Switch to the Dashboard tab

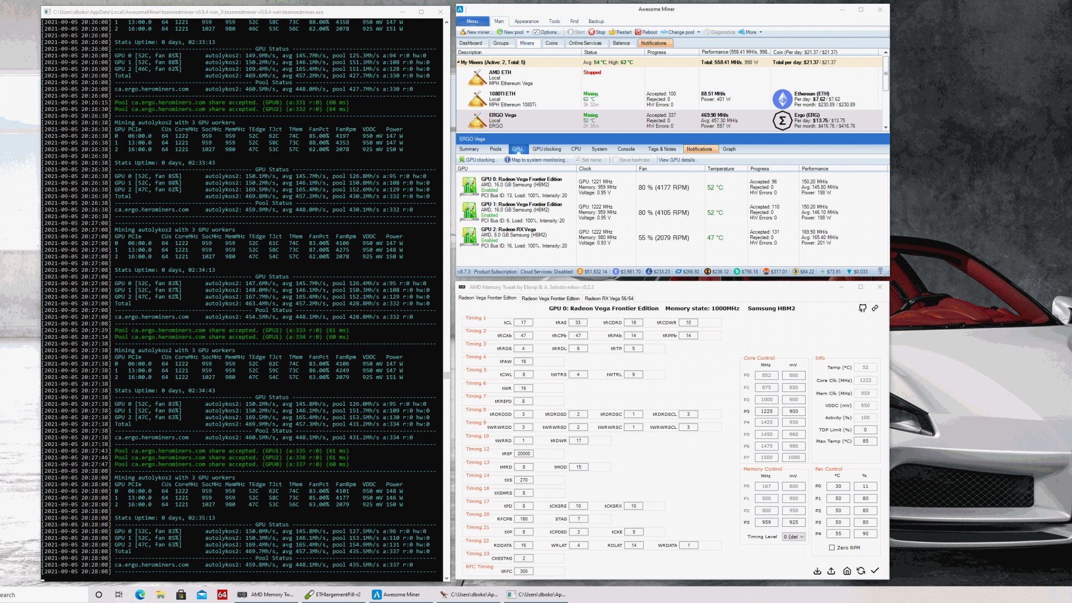coord(471,43)
